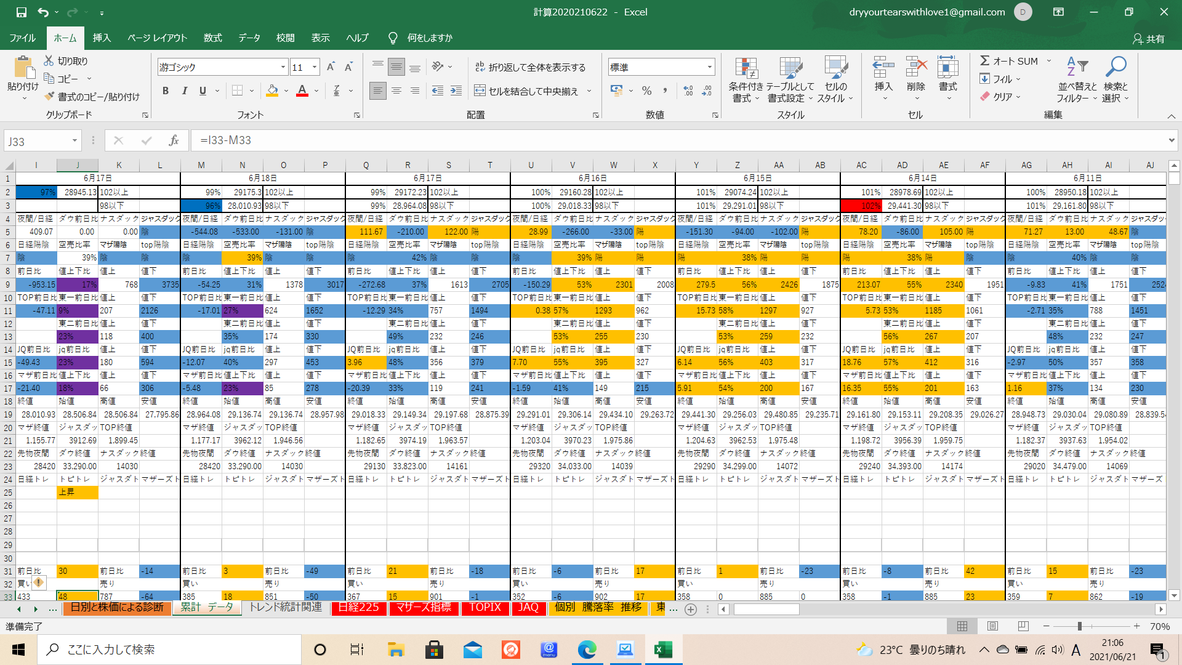Click merge and center cells button
Viewport: 1182px width, 665px height.
tap(527, 91)
